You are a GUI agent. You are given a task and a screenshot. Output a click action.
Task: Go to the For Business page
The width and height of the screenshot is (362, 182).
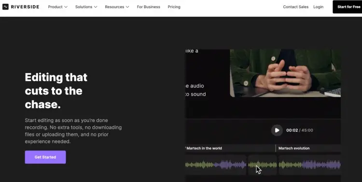click(149, 7)
